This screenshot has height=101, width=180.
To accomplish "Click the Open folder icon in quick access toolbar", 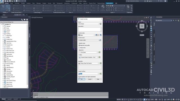I will tap(8, 1).
